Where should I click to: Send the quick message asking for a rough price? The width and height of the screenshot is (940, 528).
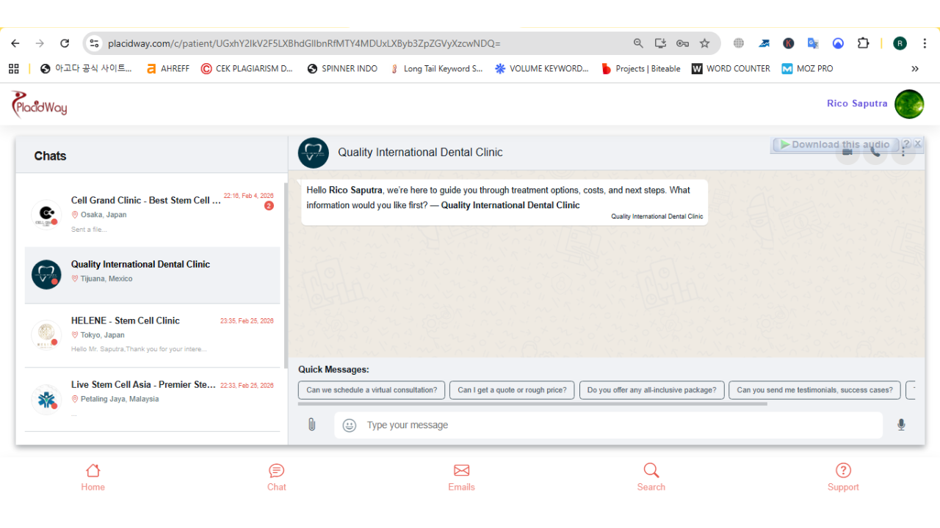[x=511, y=390]
